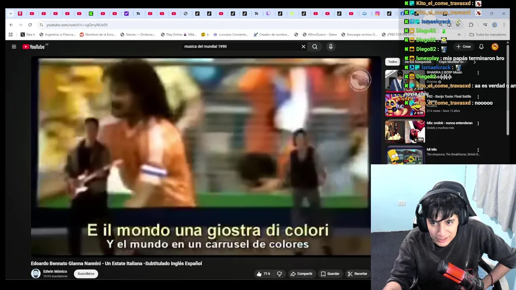This screenshot has width=516, height=290.
Task: View site information icon in address bar
Action: [41, 25]
